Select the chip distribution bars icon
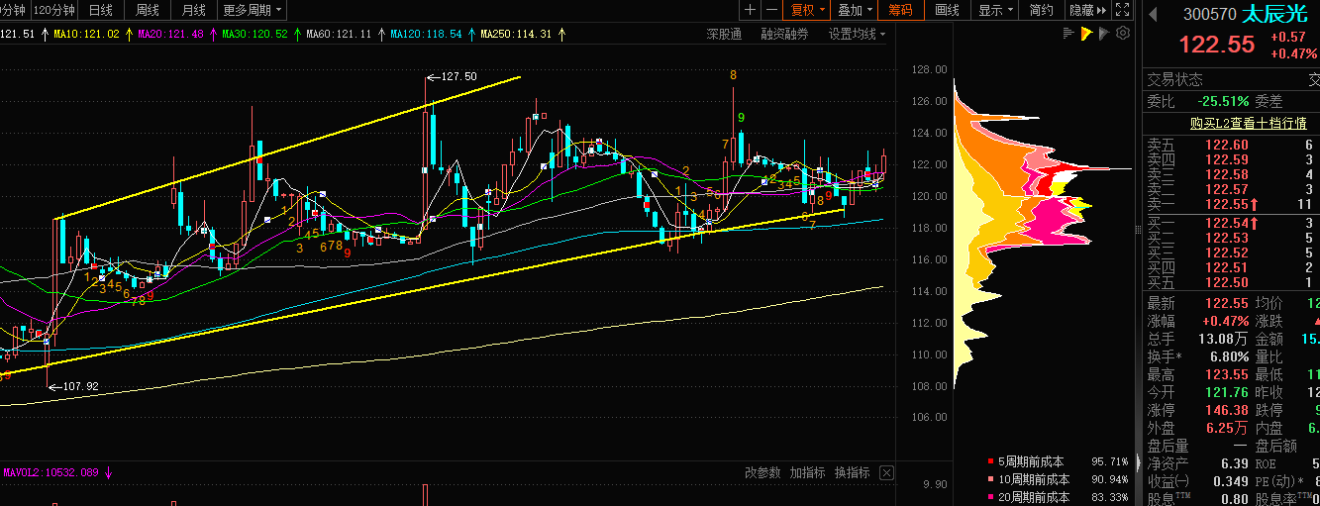The width and height of the screenshot is (1320, 506). pyautogui.click(x=1068, y=34)
